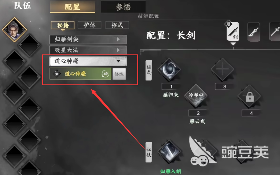Open the 配置 tab

click(x=72, y=7)
